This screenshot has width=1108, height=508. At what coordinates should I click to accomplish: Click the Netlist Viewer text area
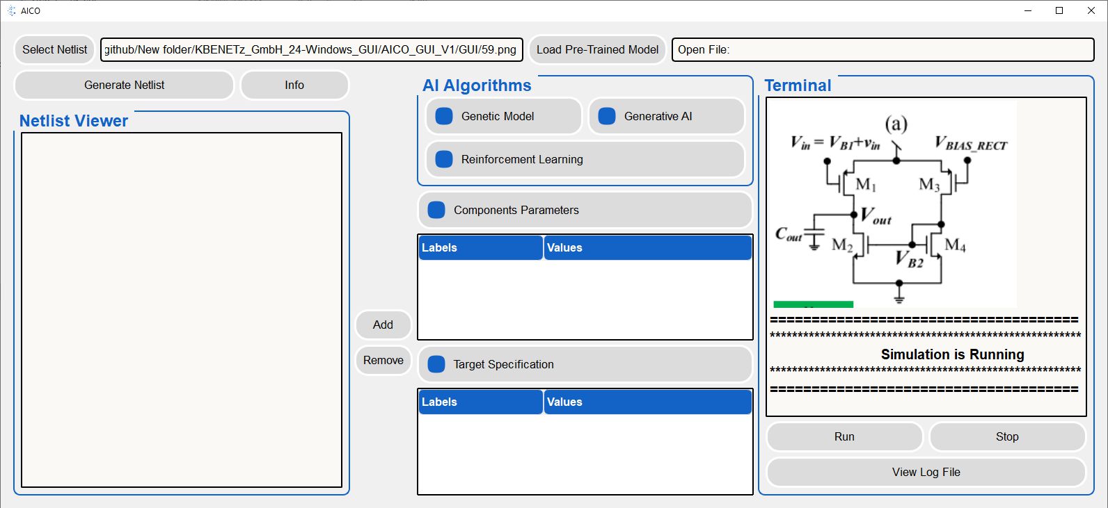pyautogui.click(x=182, y=309)
